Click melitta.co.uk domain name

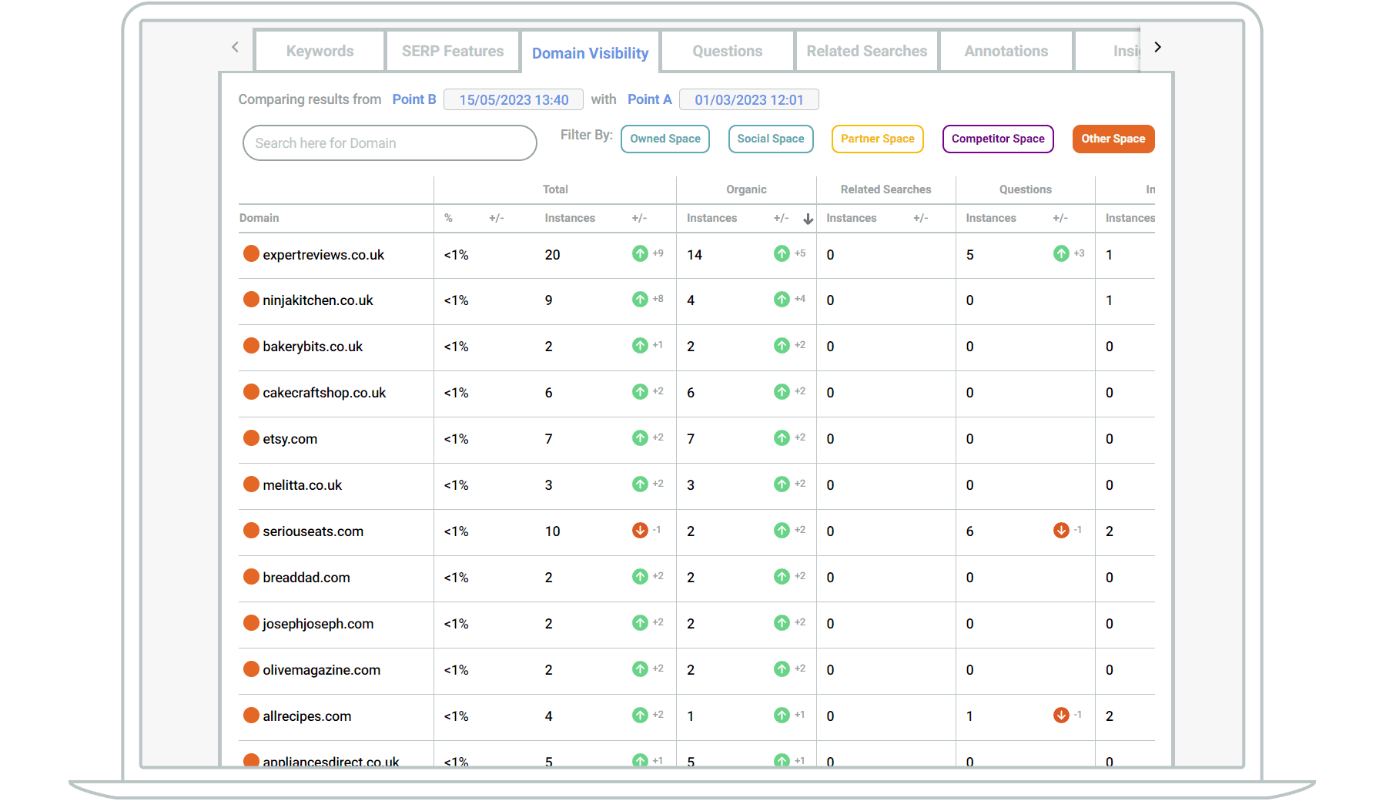pyautogui.click(x=303, y=485)
